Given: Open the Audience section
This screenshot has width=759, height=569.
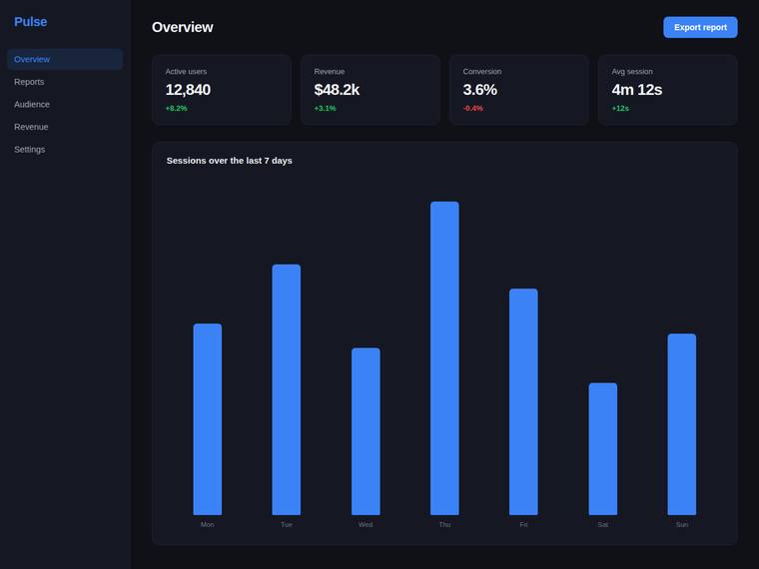Looking at the screenshot, I should coord(65,104).
